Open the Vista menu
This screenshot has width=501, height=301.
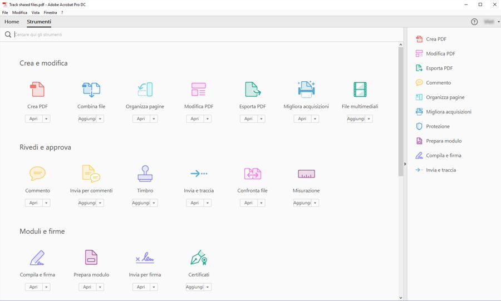point(36,12)
